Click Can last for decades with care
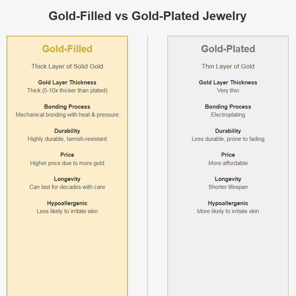Image resolution: width=296 pixels, height=296 pixels. click(67, 187)
